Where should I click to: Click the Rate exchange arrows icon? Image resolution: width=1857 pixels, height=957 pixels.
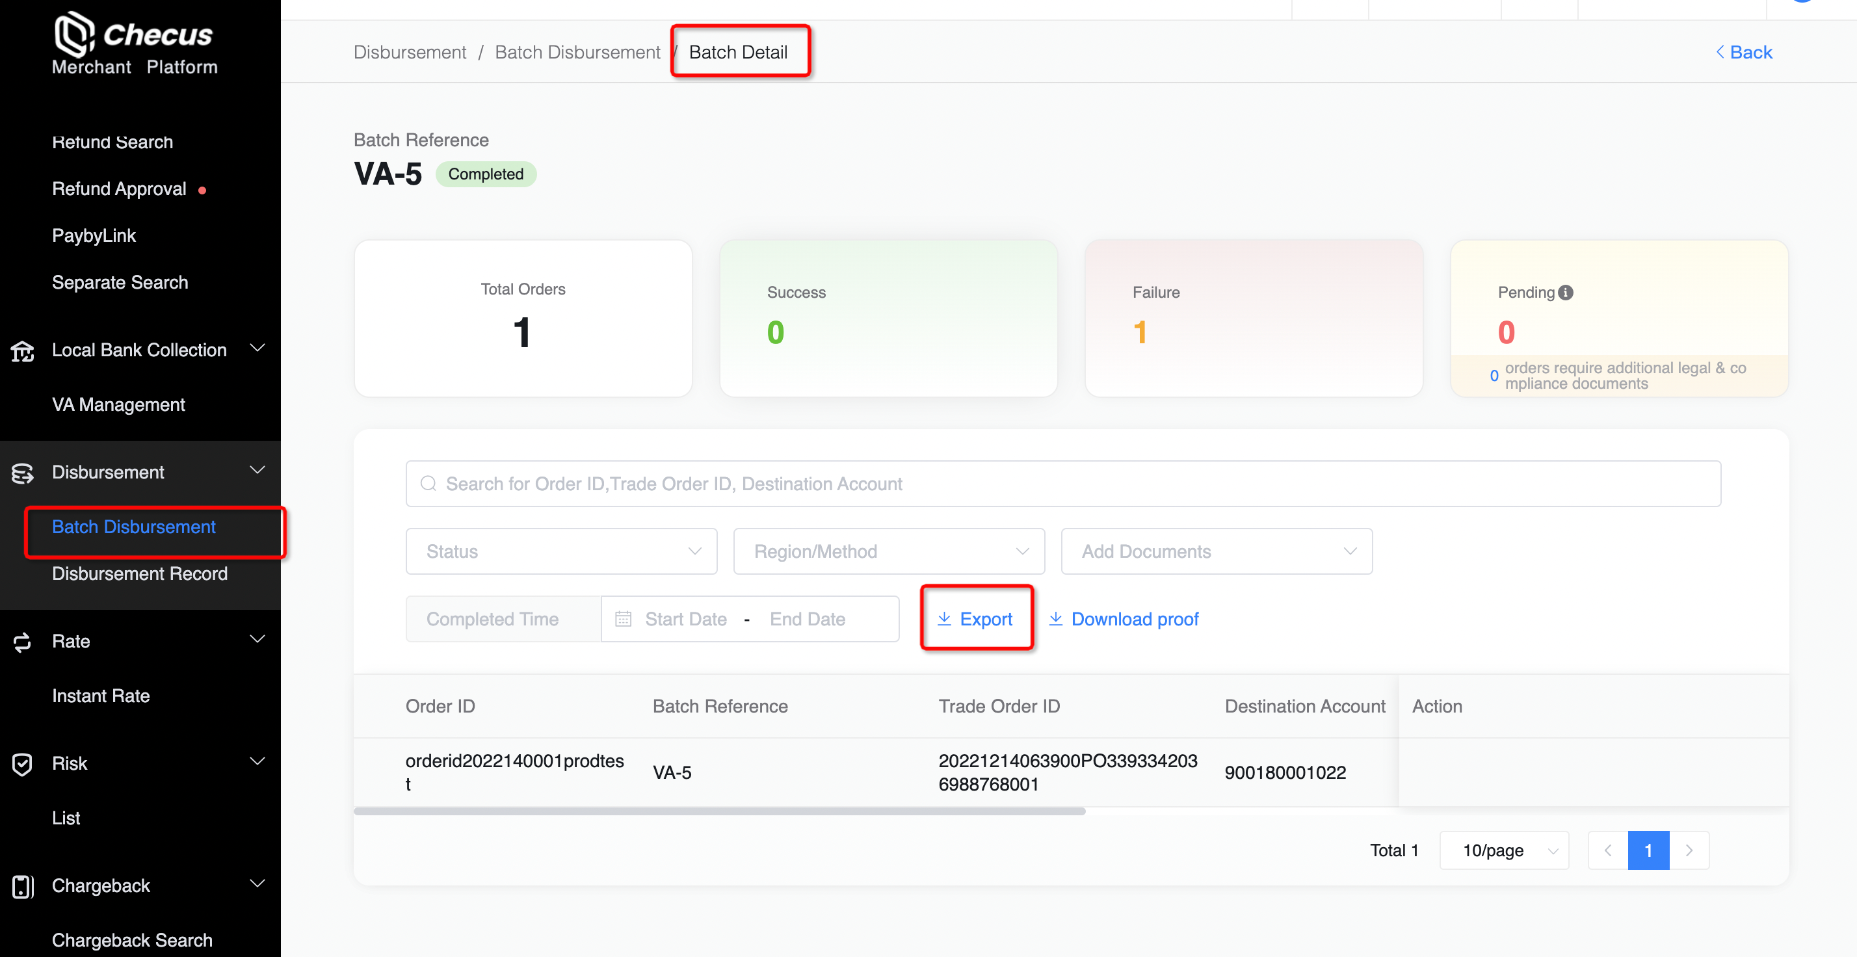pyautogui.click(x=22, y=642)
